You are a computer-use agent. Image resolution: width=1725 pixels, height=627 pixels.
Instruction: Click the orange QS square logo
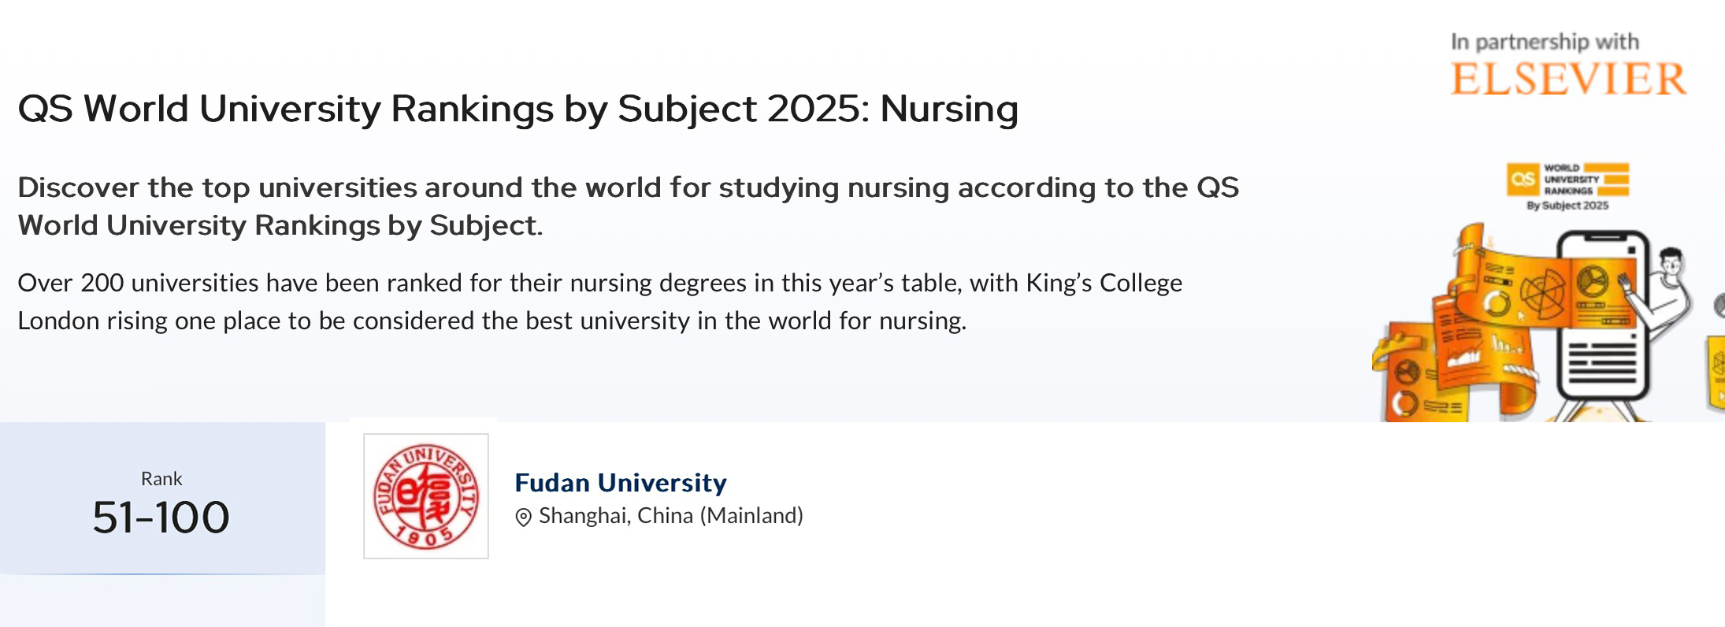(1523, 179)
